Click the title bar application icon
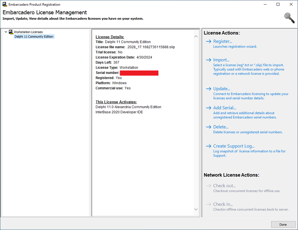The height and width of the screenshot is (230, 298). click(5, 5)
